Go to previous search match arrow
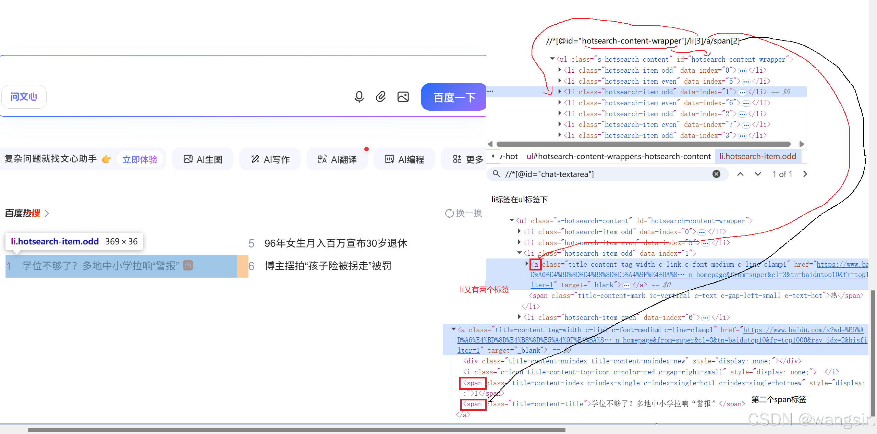The width and height of the screenshot is (877, 434). click(740, 174)
